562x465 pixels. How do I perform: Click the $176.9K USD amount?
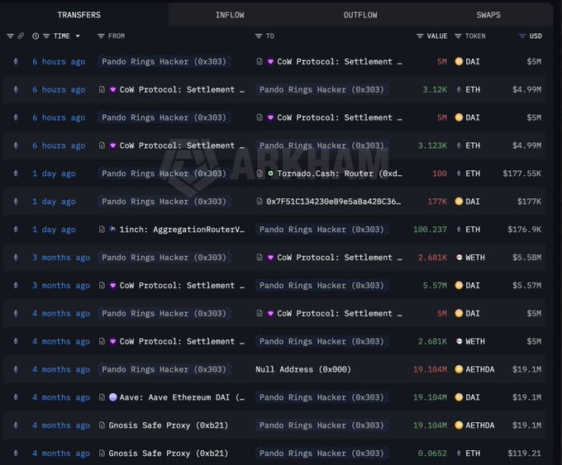[524, 230]
